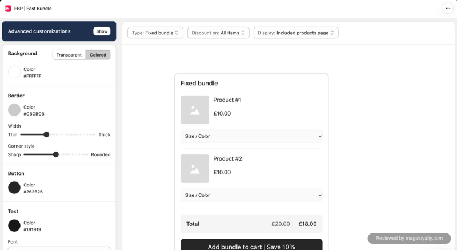Select Transparent background option
The image size is (457, 250).
pyautogui.click(x=69, y=55)
